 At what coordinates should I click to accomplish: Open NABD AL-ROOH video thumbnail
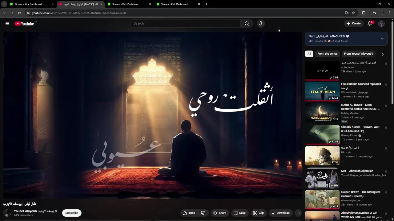coord(322,112)
